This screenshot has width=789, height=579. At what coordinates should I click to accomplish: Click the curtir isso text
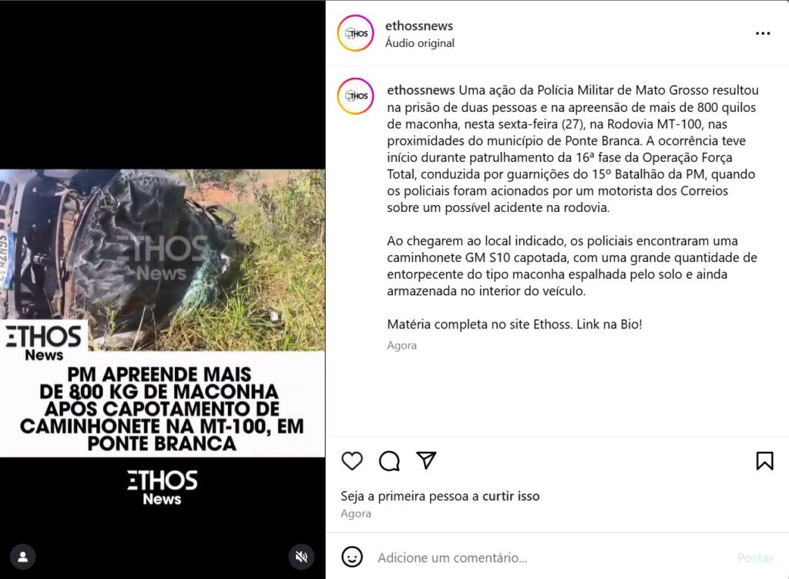tap(511, 497)
